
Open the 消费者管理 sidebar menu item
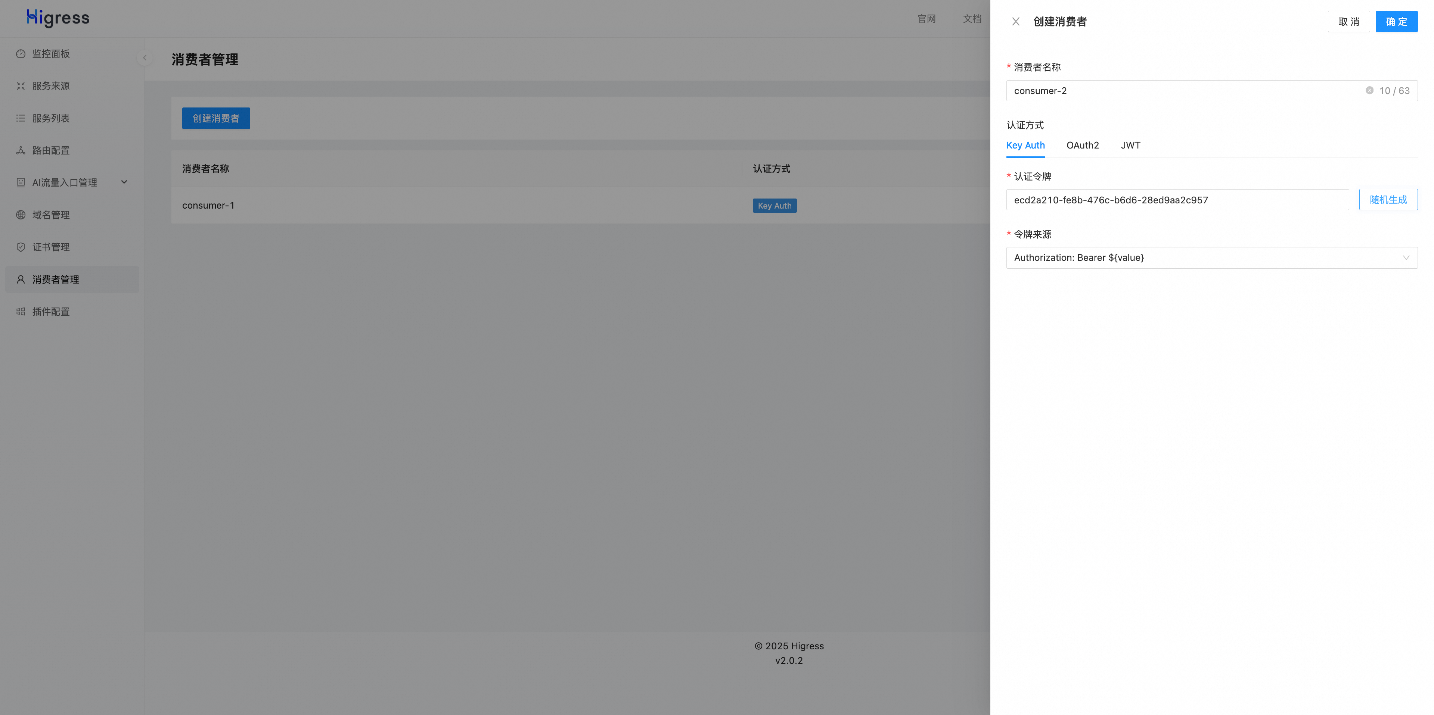coord(56,280)
